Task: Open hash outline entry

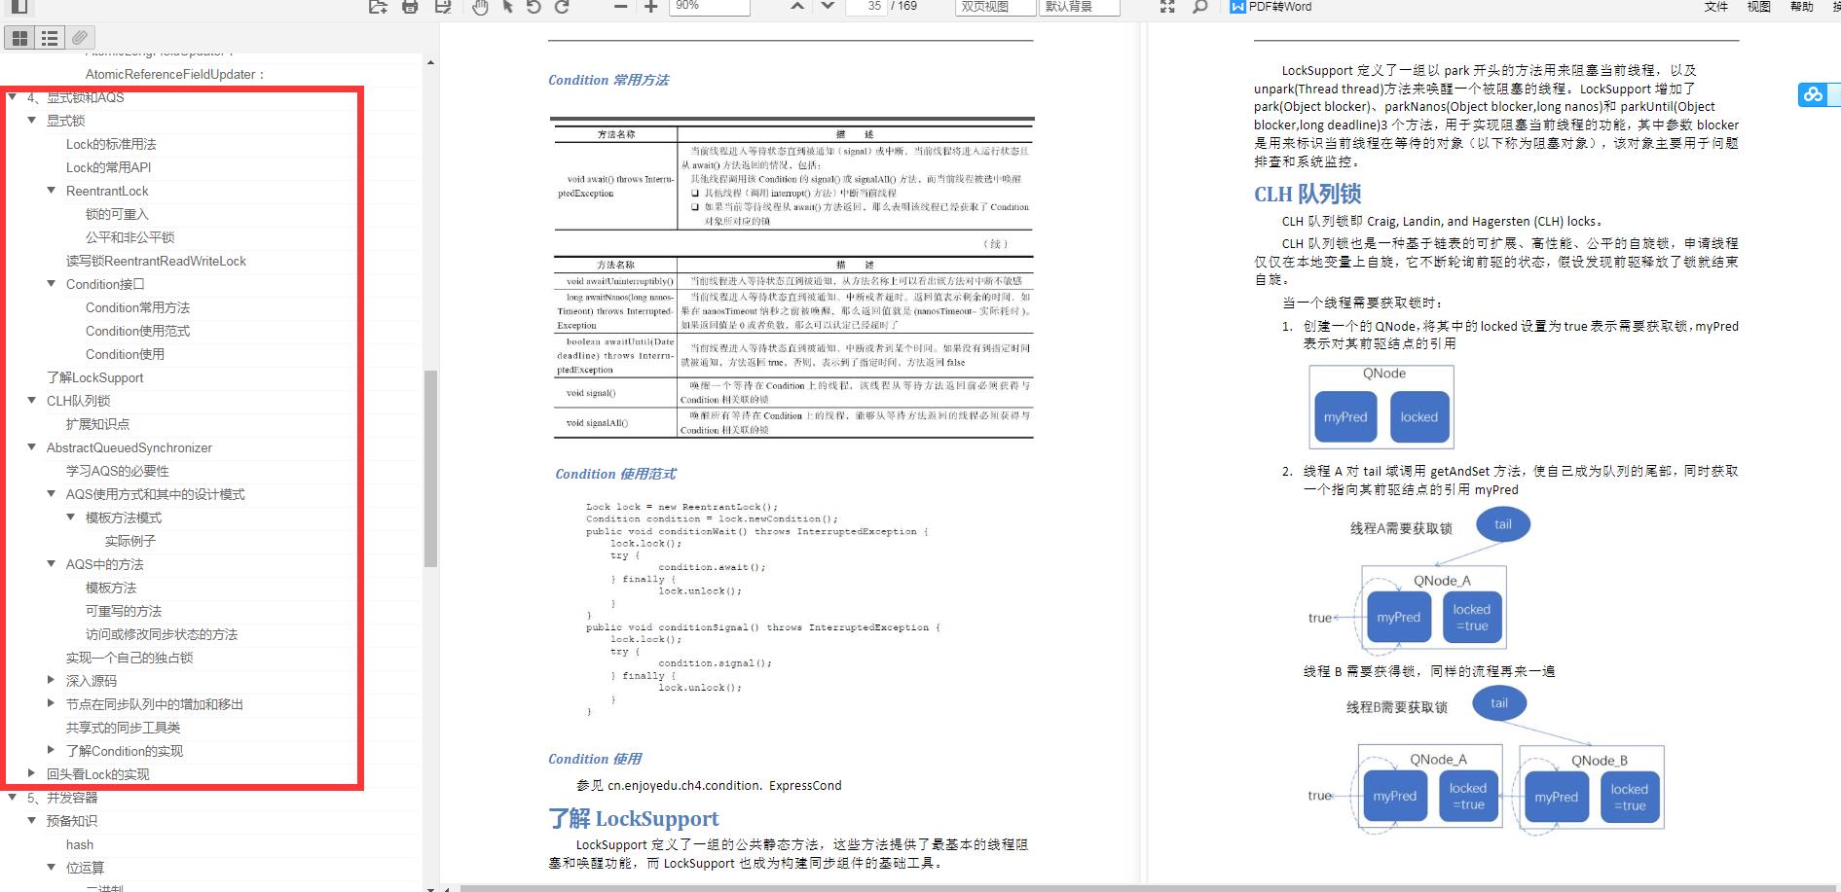Action: 80,844
